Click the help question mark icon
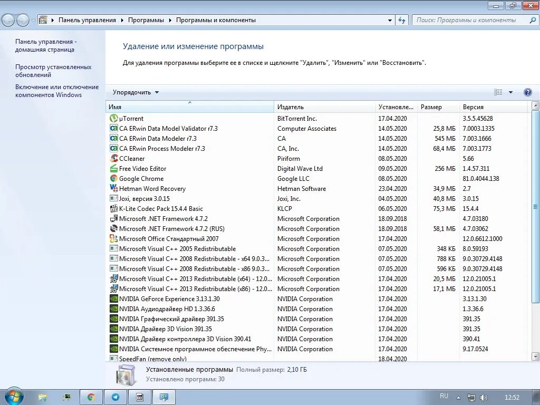Viewport: 540px width, 405px height. (x=527, y=92)
